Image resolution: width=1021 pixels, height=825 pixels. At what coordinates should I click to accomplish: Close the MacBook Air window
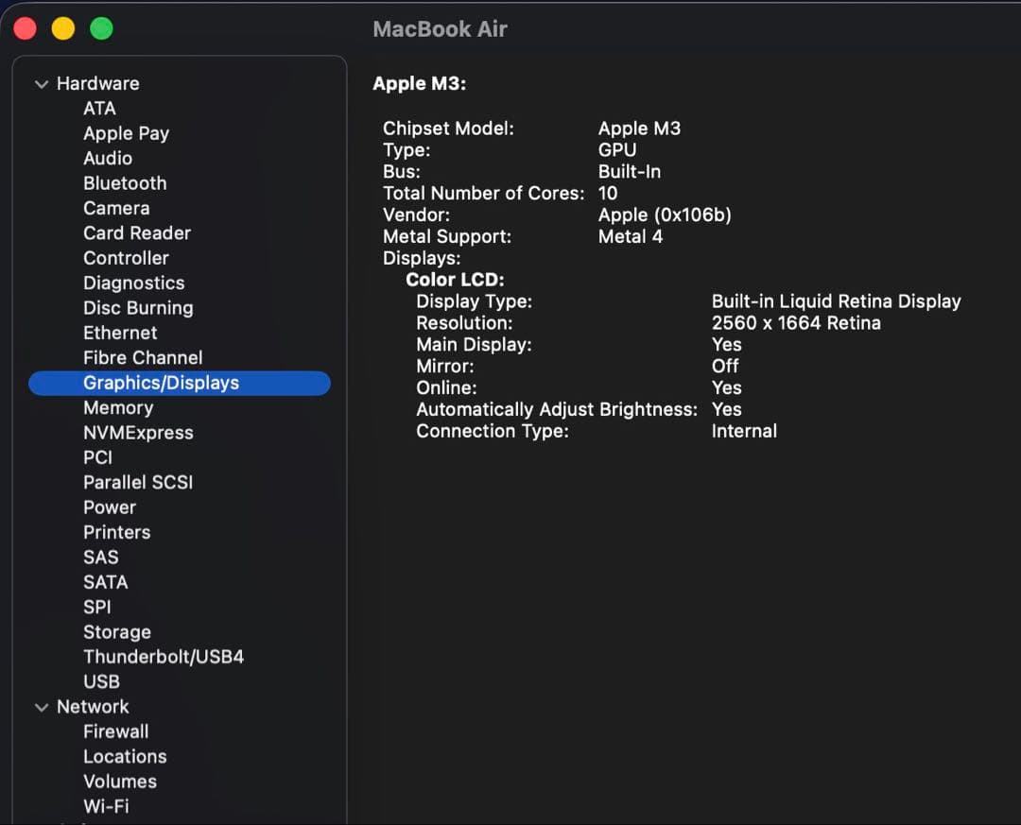tap(26, 28)
